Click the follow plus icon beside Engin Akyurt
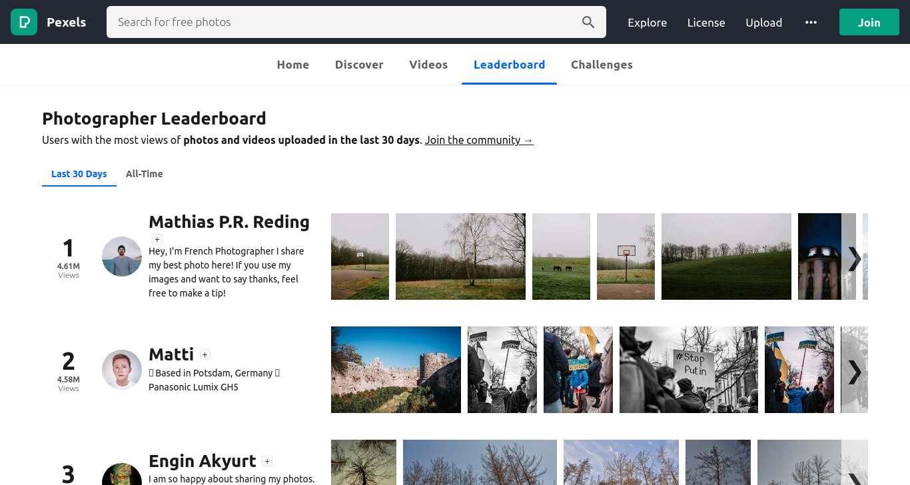This screenshot has height=485, width=910. click(x=267, y=461)
